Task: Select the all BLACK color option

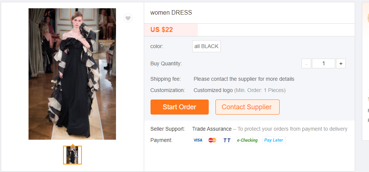Action: (x=206, y=46)
